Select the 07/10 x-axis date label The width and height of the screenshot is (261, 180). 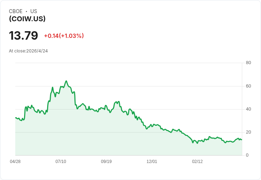[x=61, y=162]
